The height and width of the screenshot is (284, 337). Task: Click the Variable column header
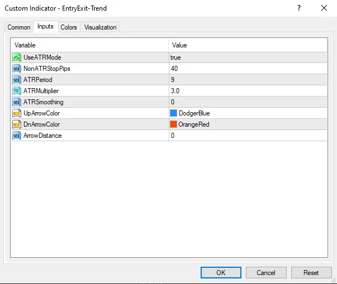tap(90, 45)
